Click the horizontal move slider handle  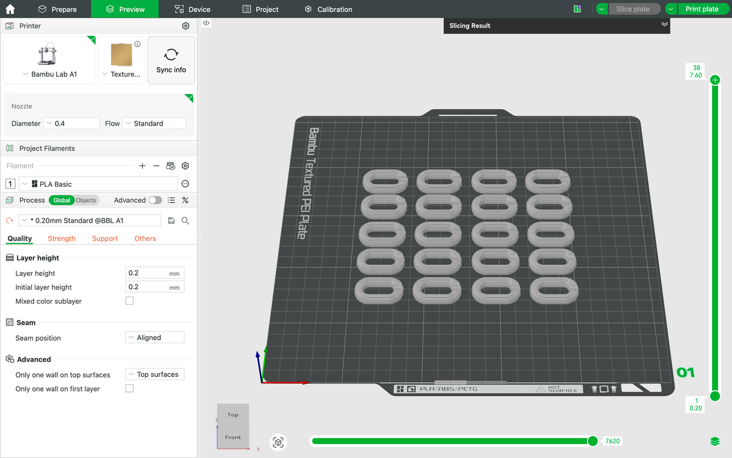[592, 441]
